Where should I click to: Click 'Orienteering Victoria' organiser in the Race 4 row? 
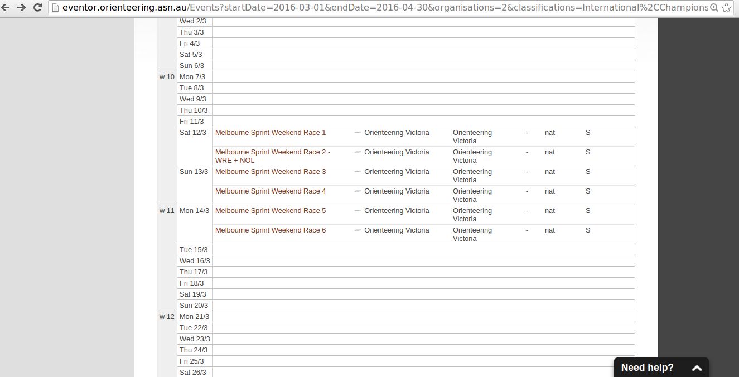point(397,191)
